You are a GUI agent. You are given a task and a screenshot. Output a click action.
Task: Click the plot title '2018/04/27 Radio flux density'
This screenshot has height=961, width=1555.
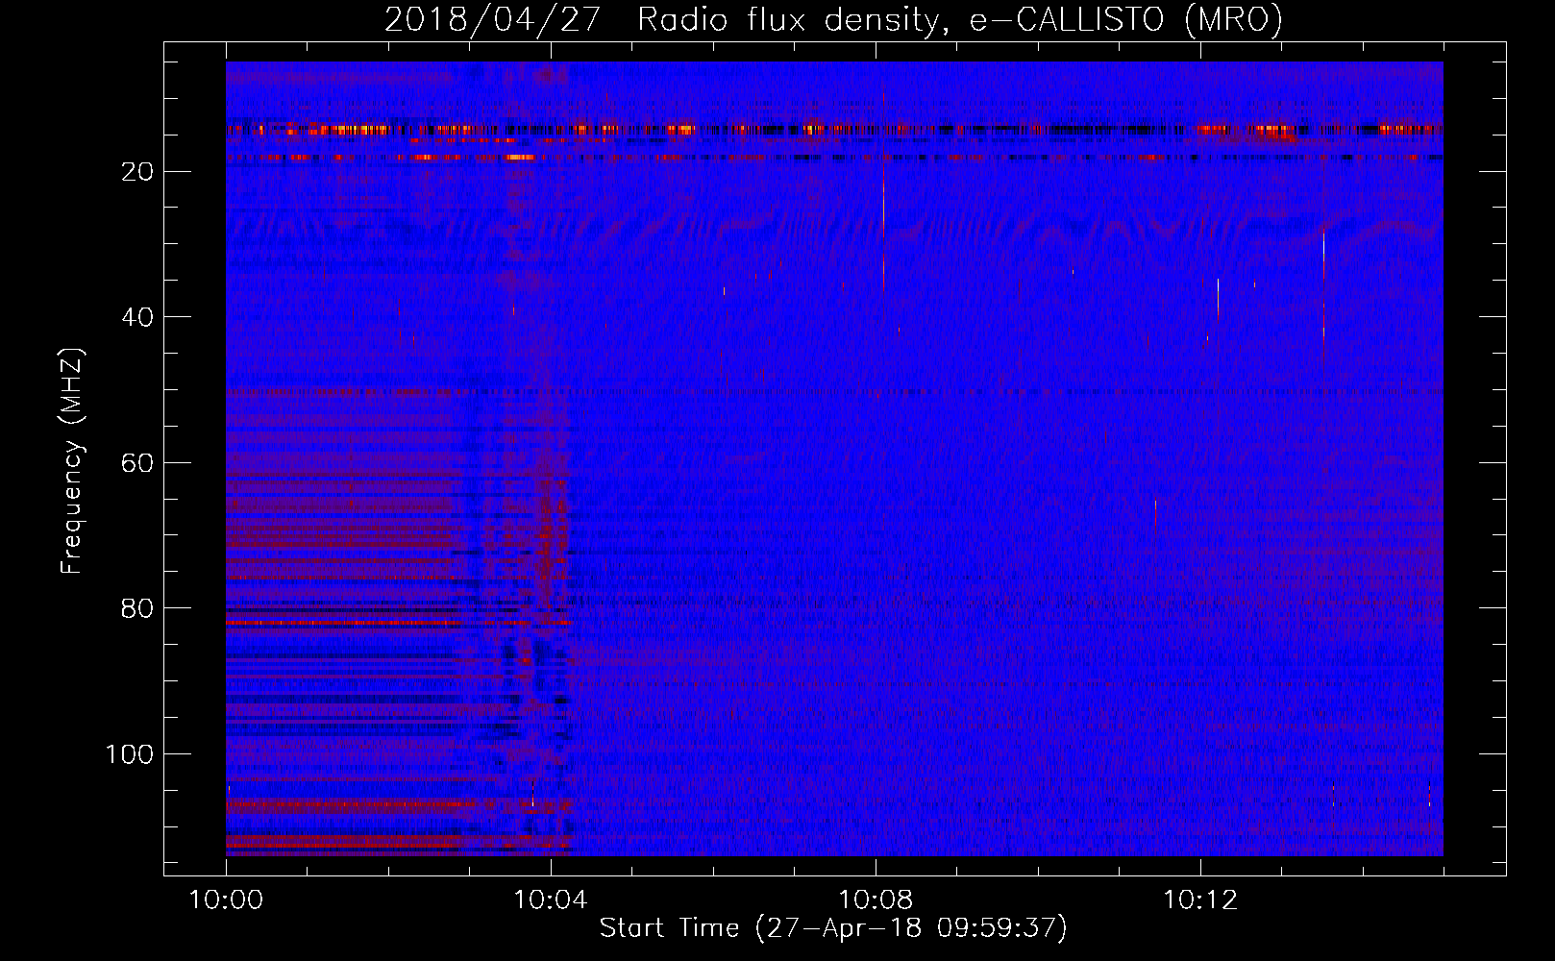click(833, 19)
